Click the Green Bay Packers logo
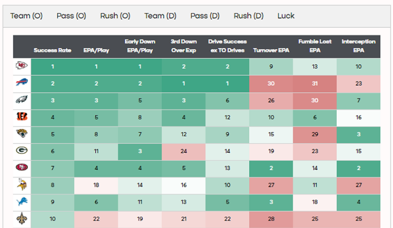 (x=22, y=151)
